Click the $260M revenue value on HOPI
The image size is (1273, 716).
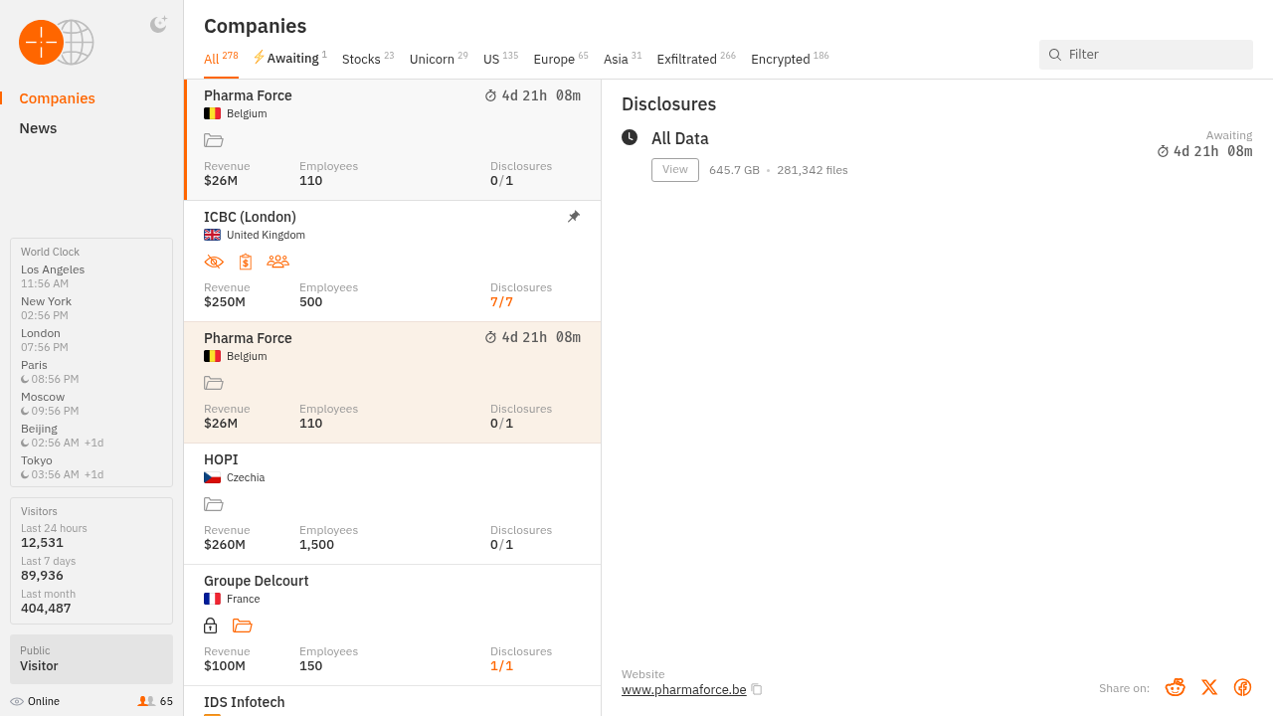[x=225, y=545]
